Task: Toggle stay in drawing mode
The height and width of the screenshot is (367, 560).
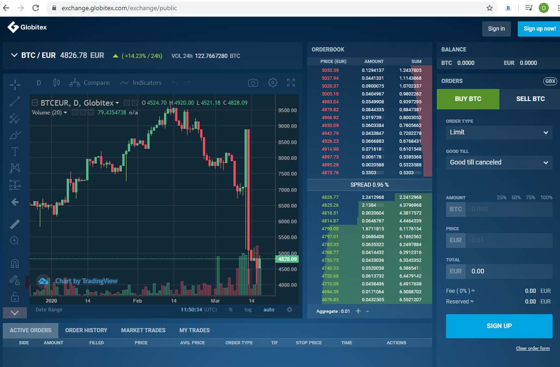Action: [15, 280]
